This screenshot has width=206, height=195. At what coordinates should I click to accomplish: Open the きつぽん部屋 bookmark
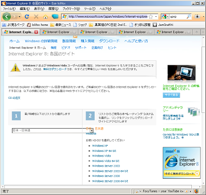[140, 25]
